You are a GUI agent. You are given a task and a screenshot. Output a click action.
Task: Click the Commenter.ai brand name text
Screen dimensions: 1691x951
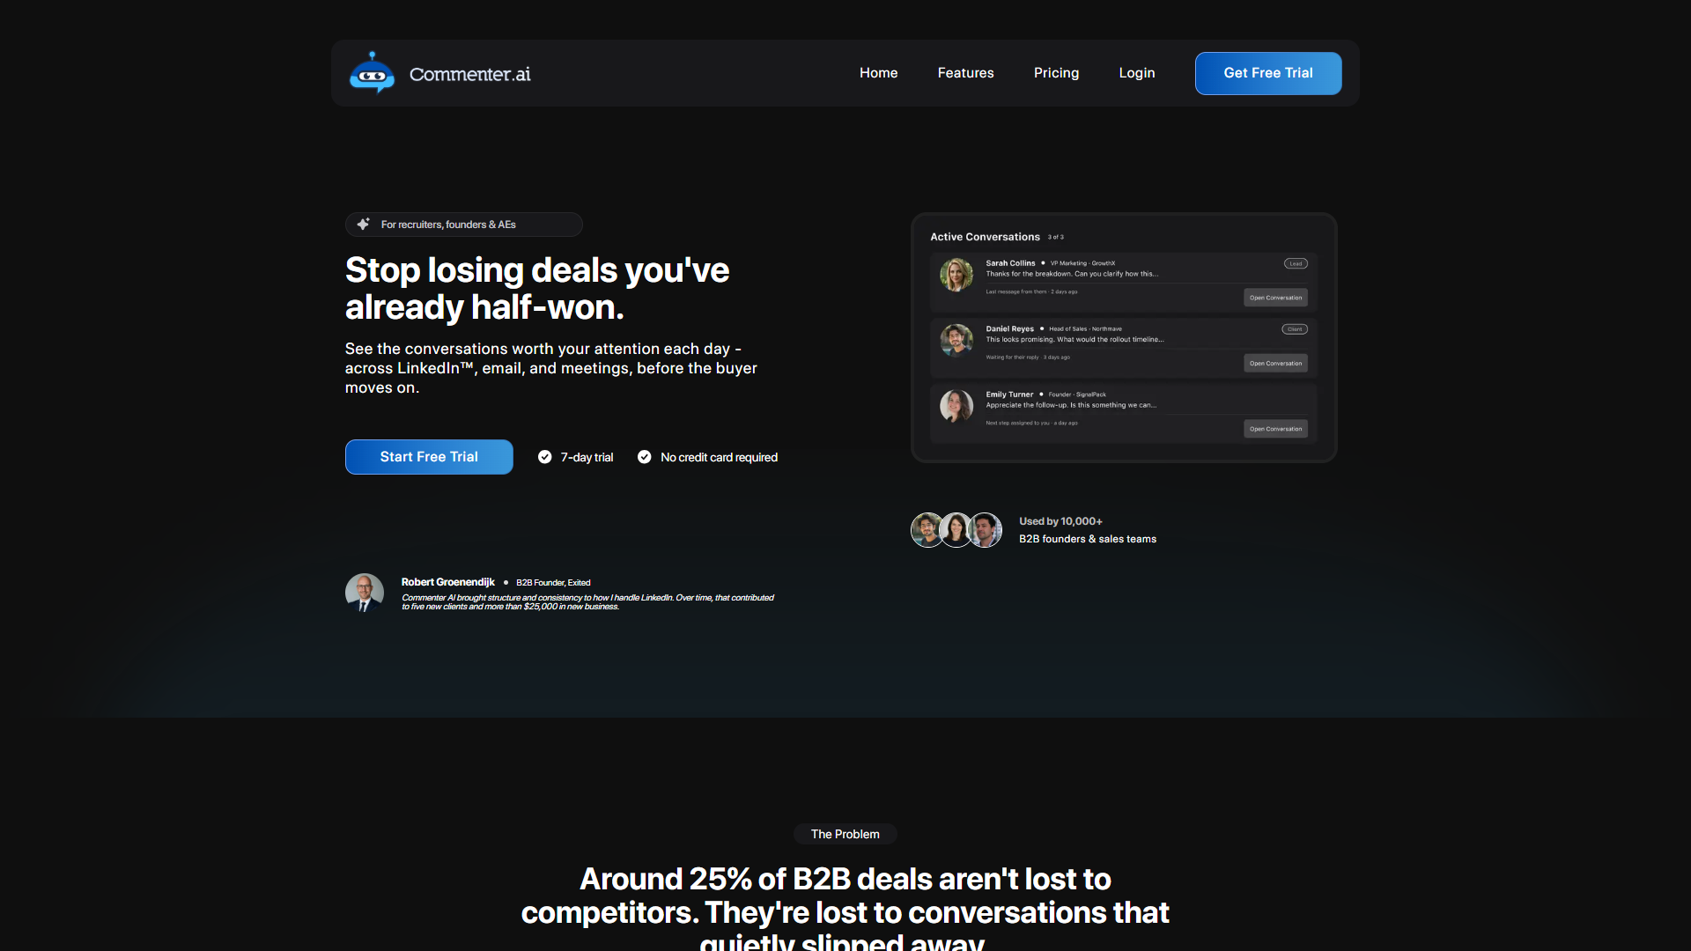[470, 74]
